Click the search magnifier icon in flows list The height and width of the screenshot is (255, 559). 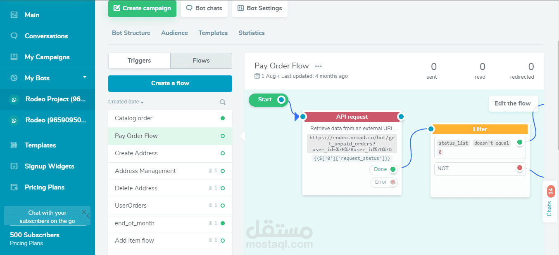pos(223,102)
